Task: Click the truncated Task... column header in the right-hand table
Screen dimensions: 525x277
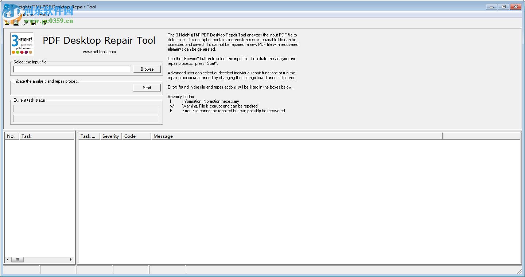Action: click(x=89, y=136)
